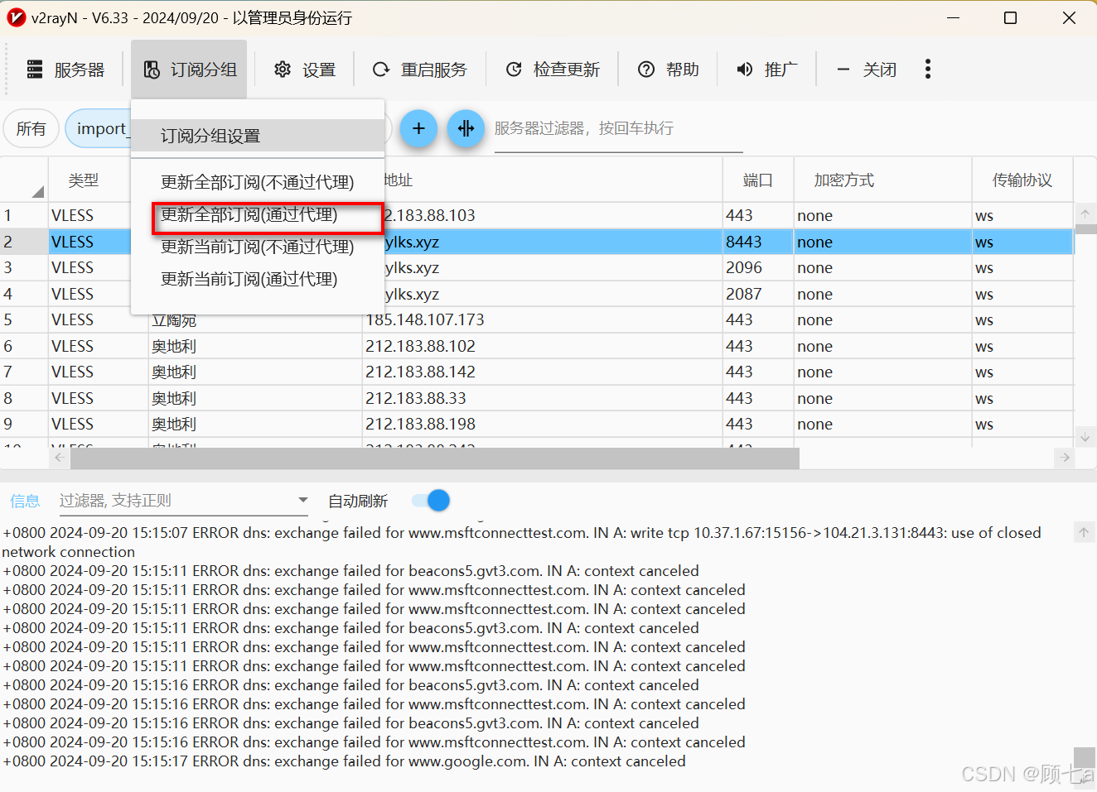
Task: Select address 212.183.88.33
Action: 416,398
